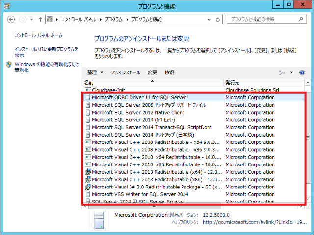
Task: Click icon of Visual C++ 2013 (x64) row
Action: (x=88, y=172)
